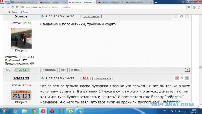Image resolution: width=202 pixels, height=114 pixels.
Task: Open 2GAT123 user profile name link
Action: coord(21,78)
